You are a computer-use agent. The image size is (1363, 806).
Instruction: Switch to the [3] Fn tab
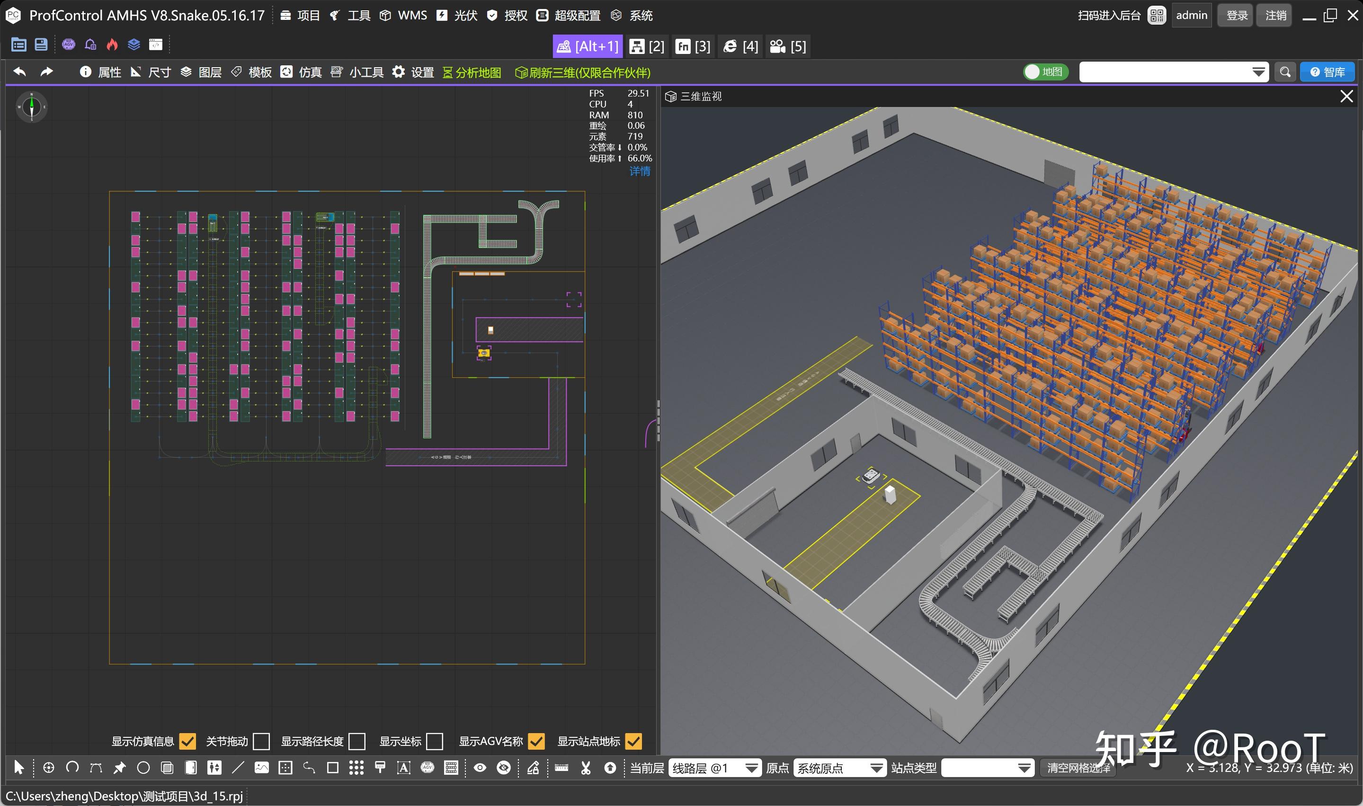point(693,46)
